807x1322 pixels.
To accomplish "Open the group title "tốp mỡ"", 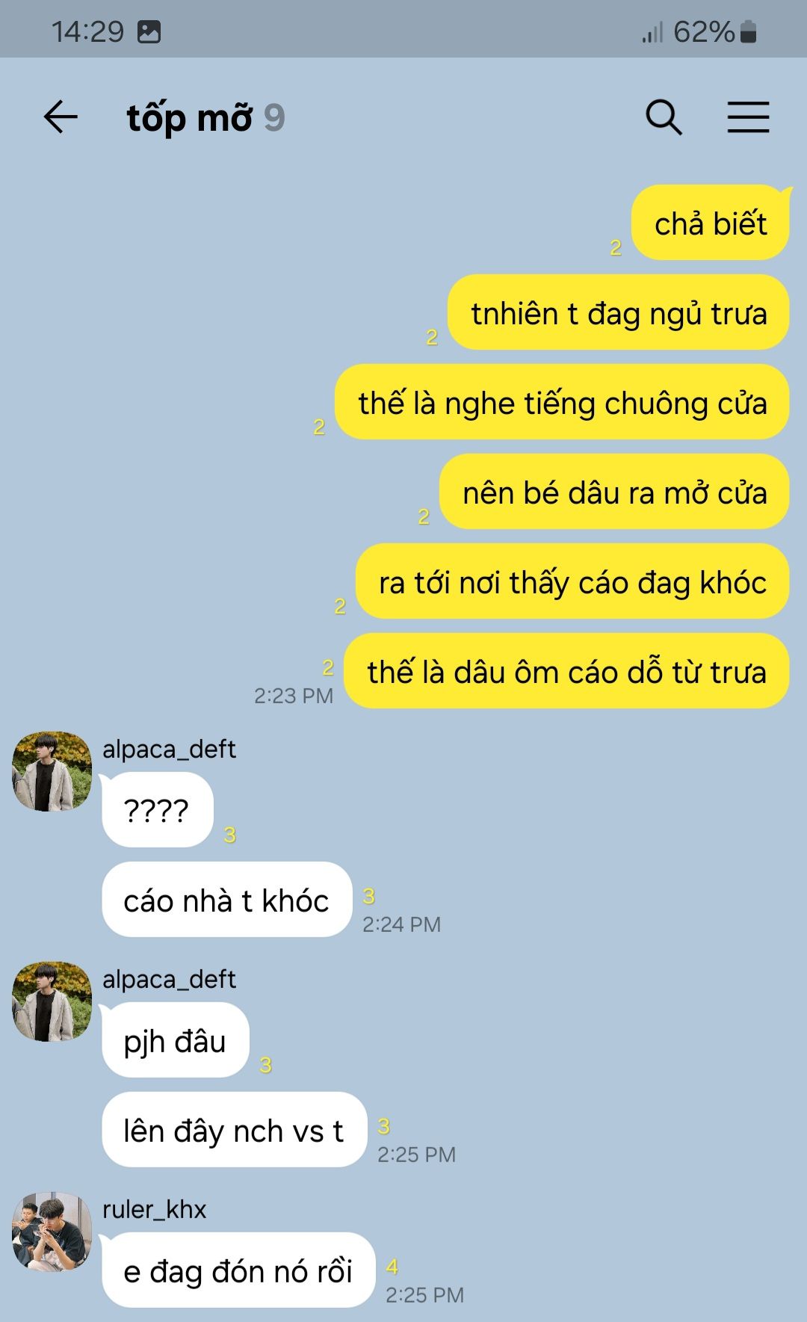I will pos(190,118).
